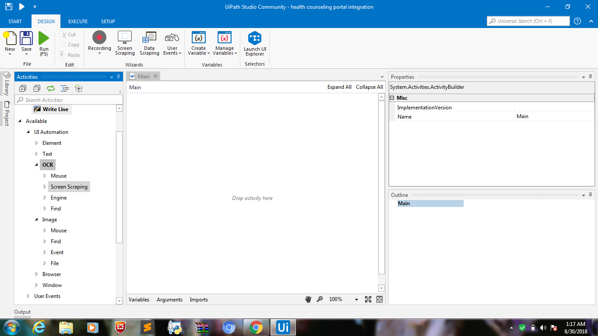Create a New workflow file

click(10, 43)
